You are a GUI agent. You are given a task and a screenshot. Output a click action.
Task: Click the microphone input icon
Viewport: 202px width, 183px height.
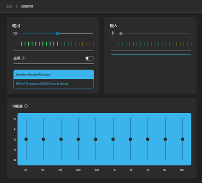[113, 33]
